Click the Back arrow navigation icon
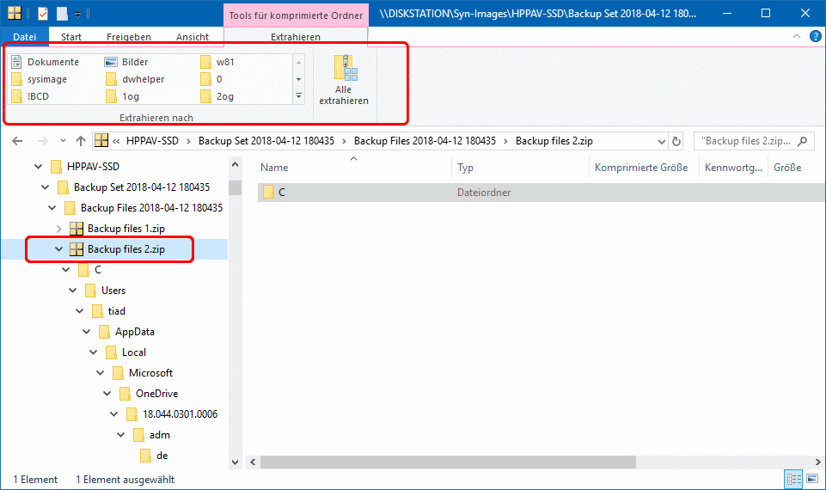 point(18,141)
